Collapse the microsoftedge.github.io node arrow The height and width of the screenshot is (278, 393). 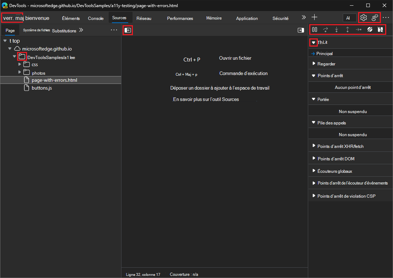coord(10,48)
